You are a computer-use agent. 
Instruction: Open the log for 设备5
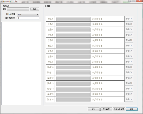click(x=129, y=40)
